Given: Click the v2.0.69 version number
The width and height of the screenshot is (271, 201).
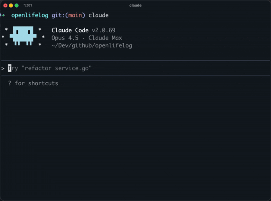Looking at the screenshot, I should [103, 31].
